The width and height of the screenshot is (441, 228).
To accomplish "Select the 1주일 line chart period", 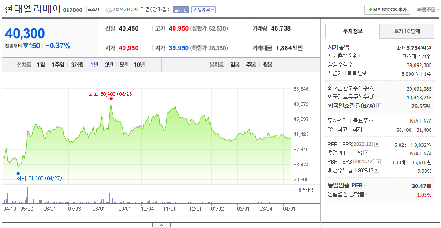I will pyautogui.click(x=58, y=65).
